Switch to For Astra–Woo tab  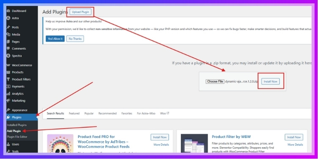pos(146,113)
